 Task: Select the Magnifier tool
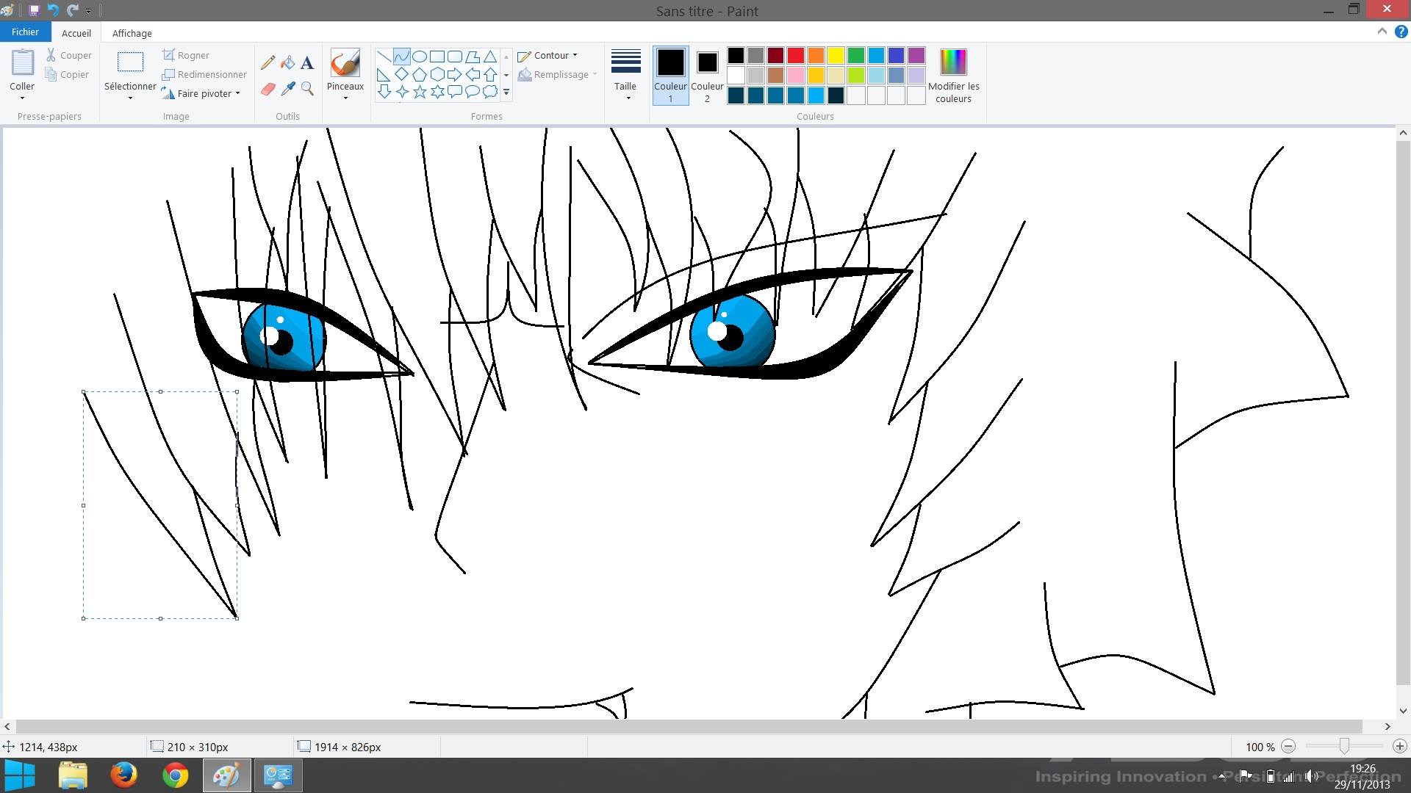(x=307, y=89)
